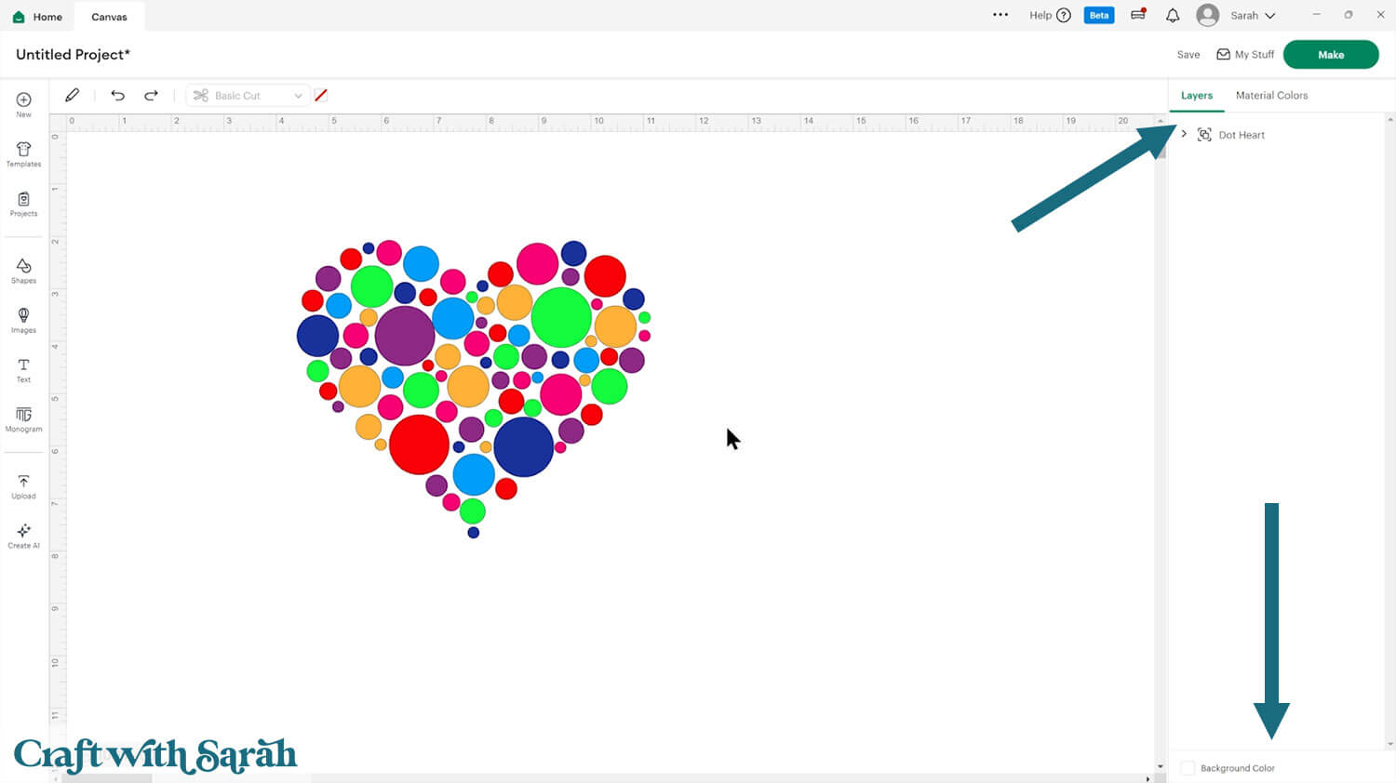Switch to the Canvas tab
The image size is (1396, 783).
pyautogui.click(x=109, y=17)
